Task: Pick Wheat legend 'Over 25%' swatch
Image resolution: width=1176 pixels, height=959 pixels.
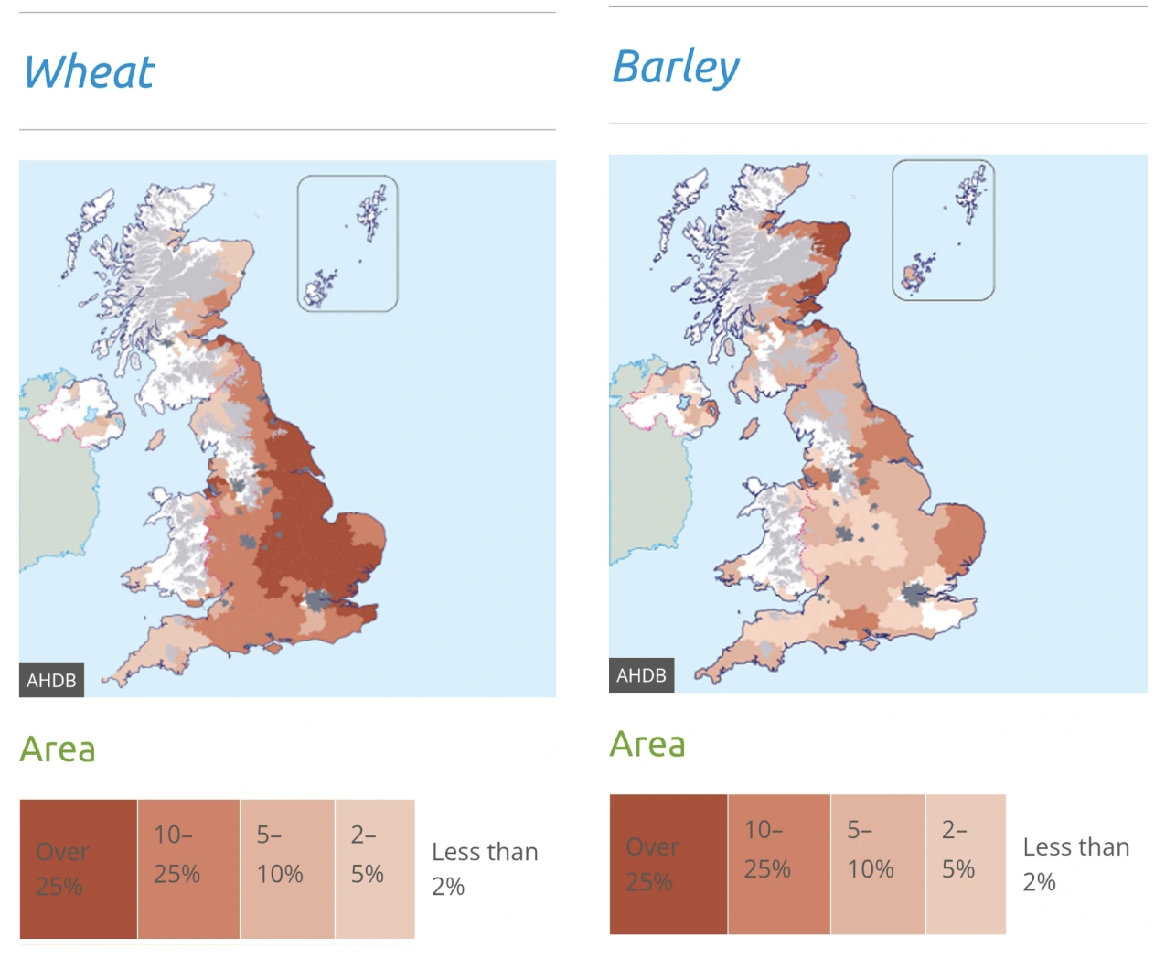Action: click(79, 868)
